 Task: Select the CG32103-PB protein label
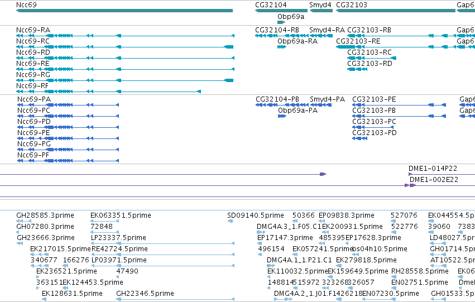pyautogui.click(x=374, y=111)
